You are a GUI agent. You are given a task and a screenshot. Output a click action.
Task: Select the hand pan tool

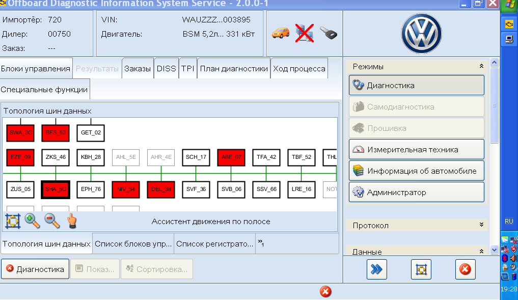coord(72,221)
